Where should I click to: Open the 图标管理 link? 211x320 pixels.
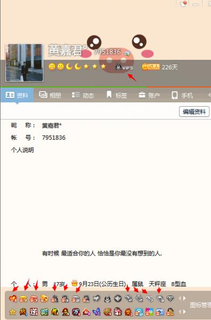coord(200,305)
